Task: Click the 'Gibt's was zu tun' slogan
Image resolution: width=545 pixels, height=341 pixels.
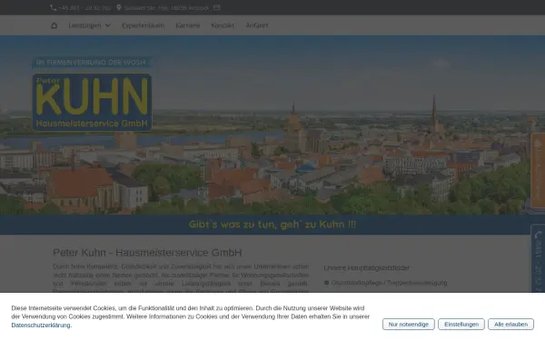Action: pos(272,224)
